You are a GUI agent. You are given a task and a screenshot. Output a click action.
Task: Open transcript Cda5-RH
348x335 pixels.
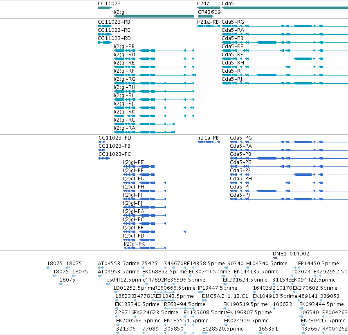click(x=285, y=67)
